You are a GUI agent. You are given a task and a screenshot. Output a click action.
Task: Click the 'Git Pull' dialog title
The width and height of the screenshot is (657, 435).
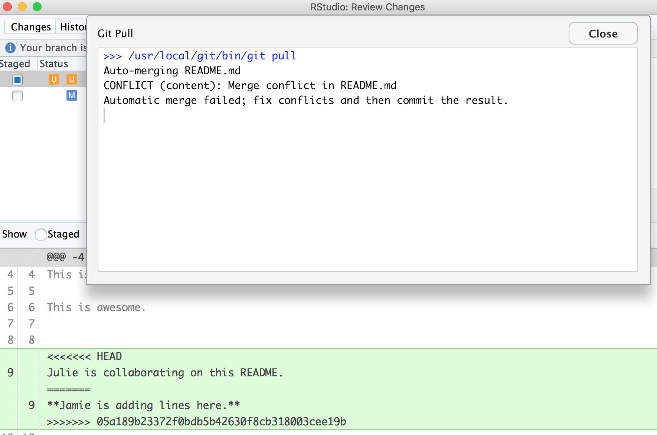tap(115, 33)
